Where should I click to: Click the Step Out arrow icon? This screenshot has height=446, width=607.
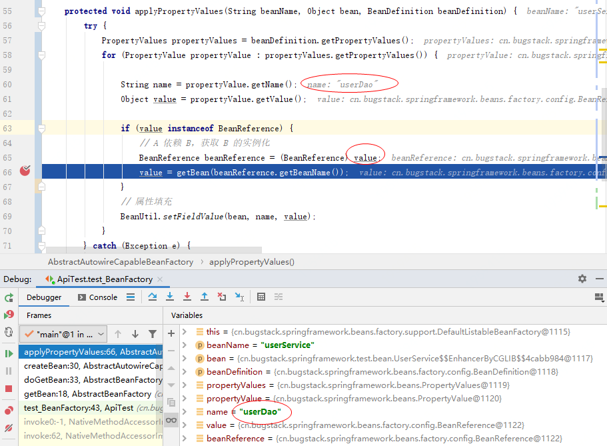coord(205,297)
